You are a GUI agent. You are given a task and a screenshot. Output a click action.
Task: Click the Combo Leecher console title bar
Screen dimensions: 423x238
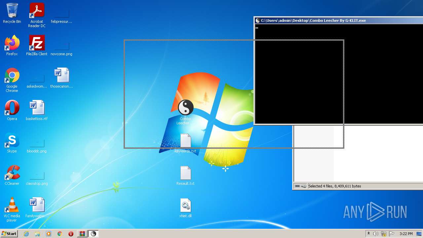click(339, 20)
